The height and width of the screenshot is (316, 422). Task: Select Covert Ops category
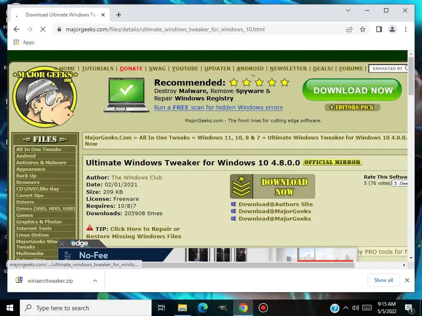pyautogui.click(x=30, y=195)
